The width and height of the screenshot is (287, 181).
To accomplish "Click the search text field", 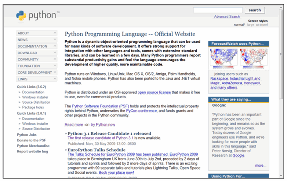I will coord(218,10).
